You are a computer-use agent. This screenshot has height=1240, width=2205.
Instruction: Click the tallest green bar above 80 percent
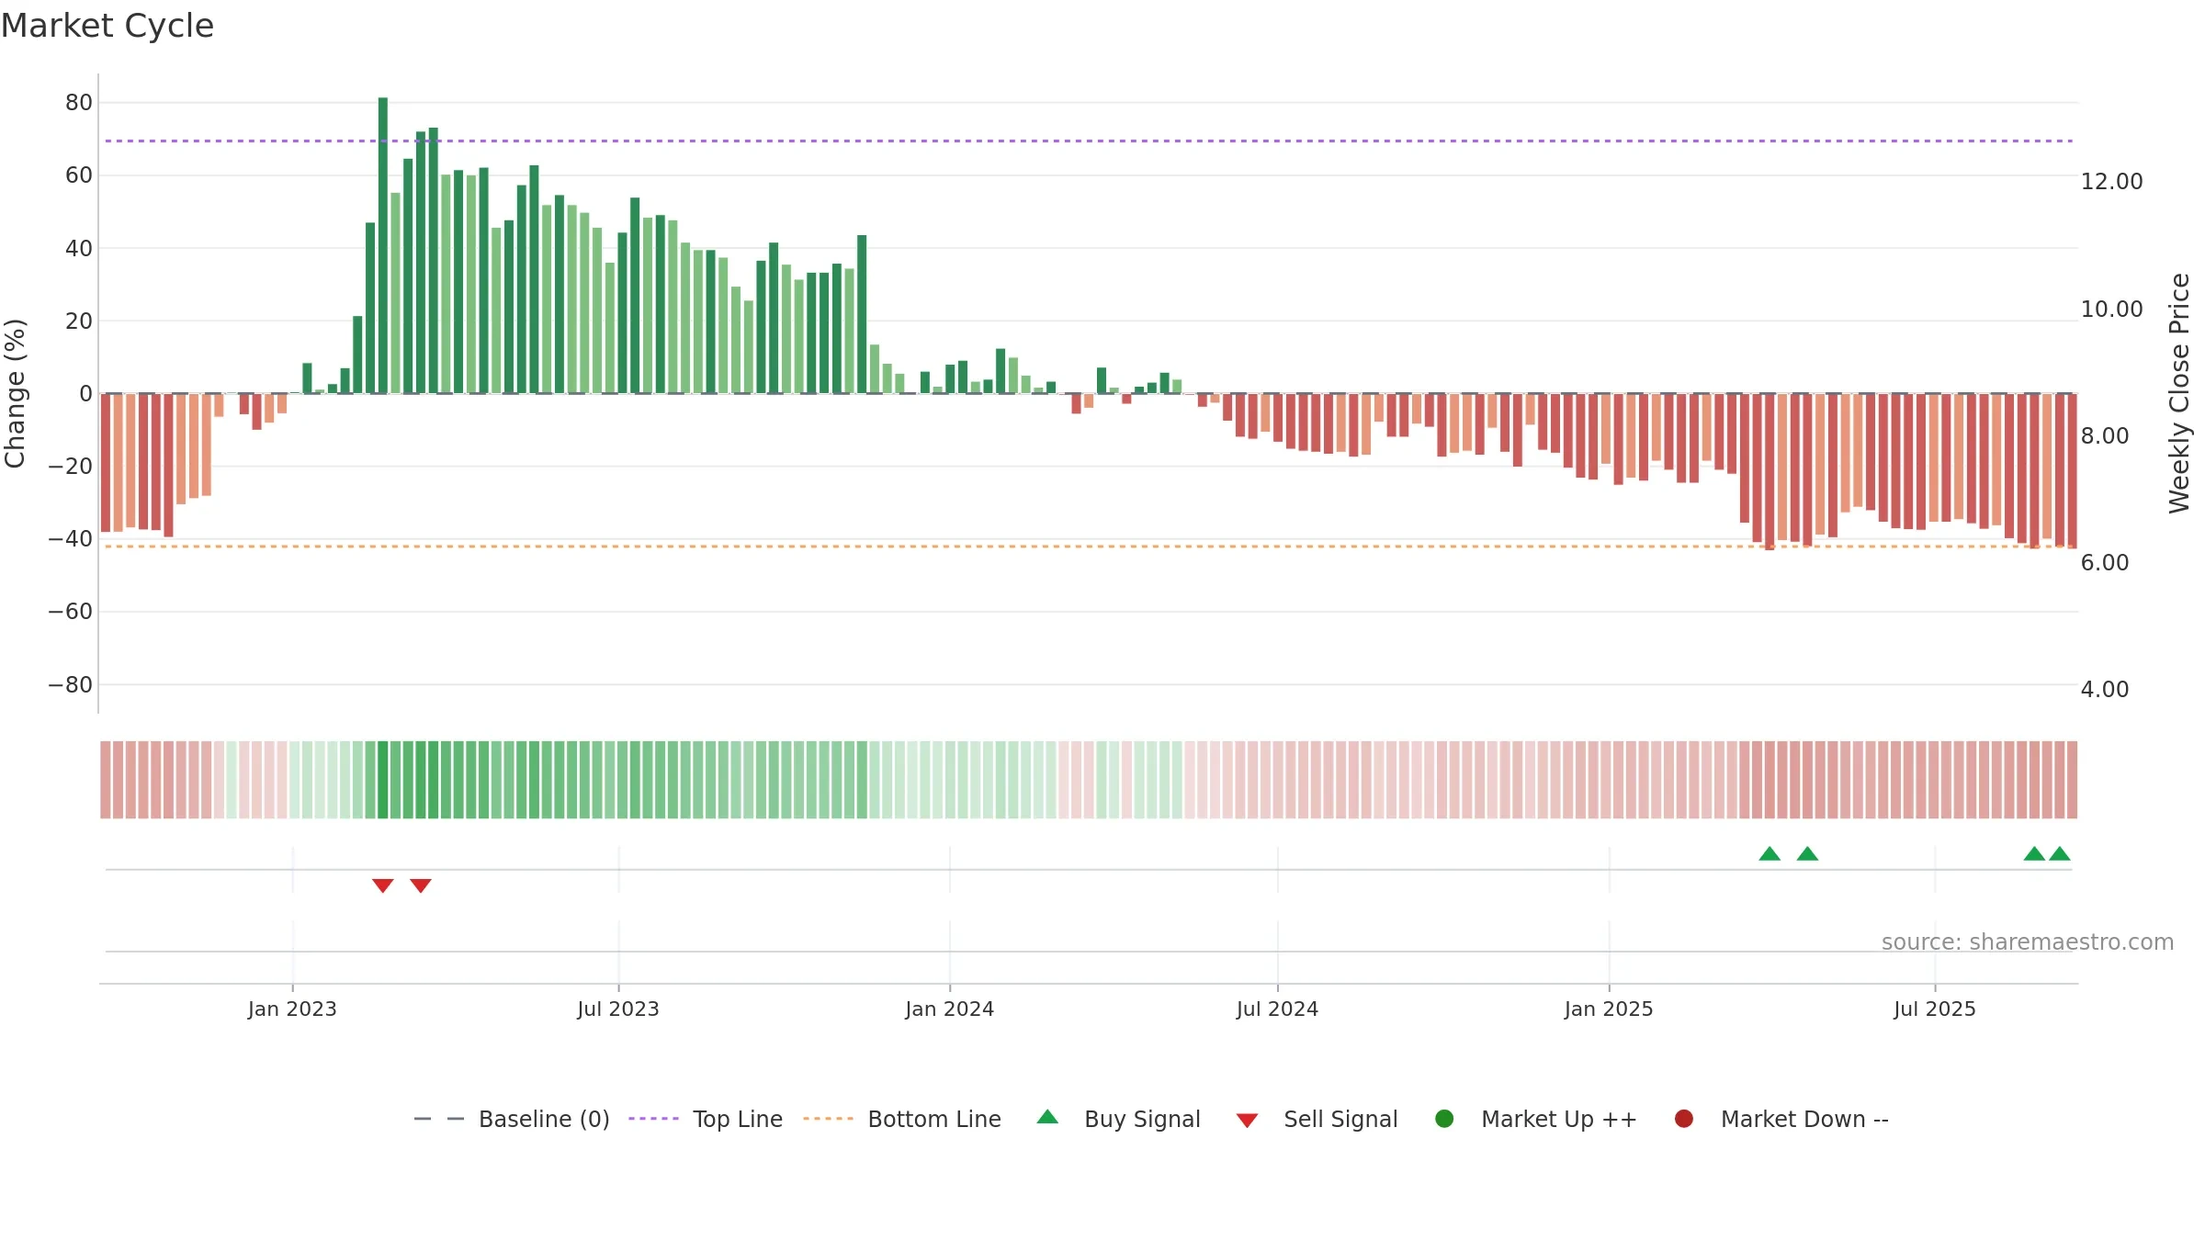383,245
